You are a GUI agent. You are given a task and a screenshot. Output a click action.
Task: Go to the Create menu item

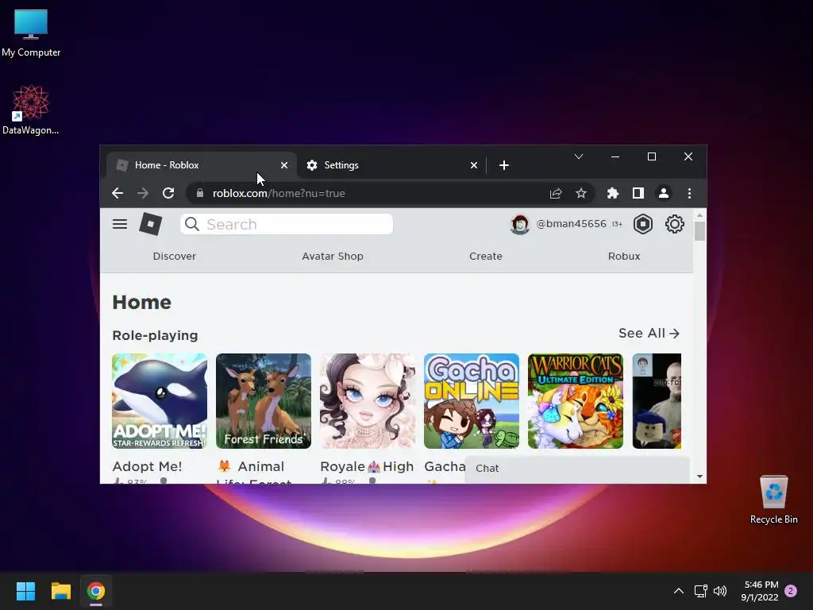tap(485, 257)
